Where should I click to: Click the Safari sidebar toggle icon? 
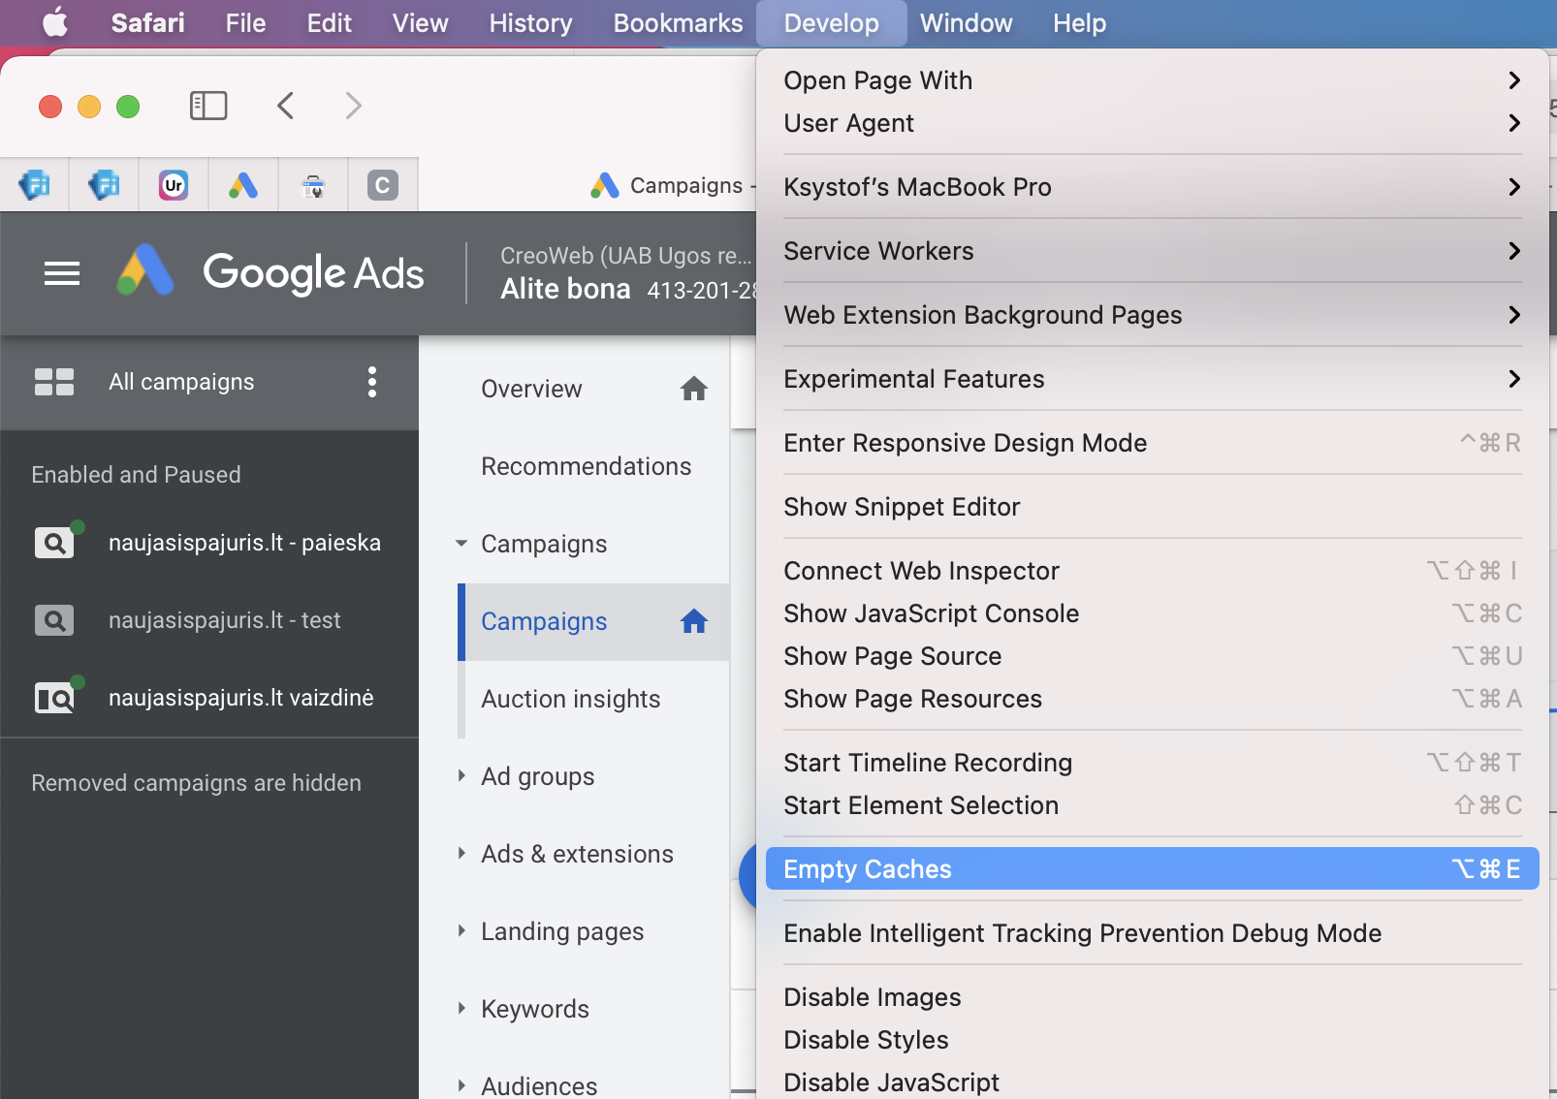208,106
